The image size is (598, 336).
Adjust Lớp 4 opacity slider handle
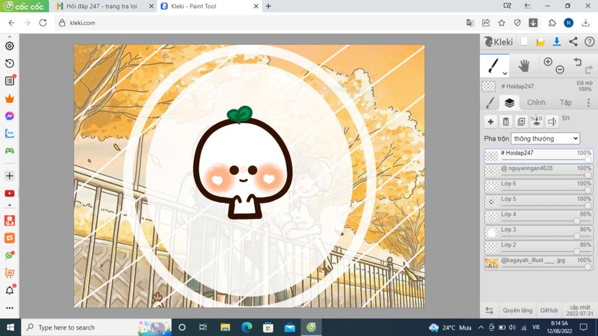[576, 221]
